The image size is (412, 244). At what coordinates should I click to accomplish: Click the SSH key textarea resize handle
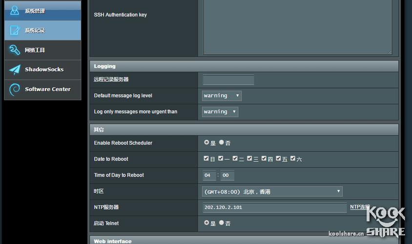click(390, 53)
